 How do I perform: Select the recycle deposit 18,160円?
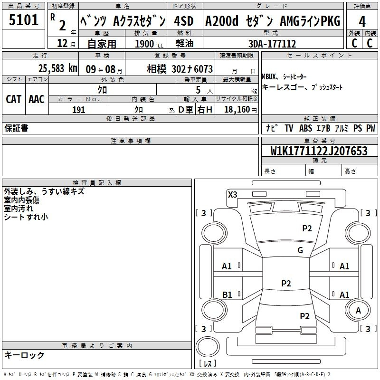click(240, 110)
